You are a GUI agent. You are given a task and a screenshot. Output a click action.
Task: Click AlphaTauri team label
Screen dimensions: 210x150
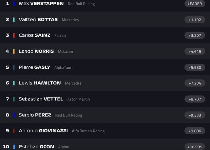[63, 68]
